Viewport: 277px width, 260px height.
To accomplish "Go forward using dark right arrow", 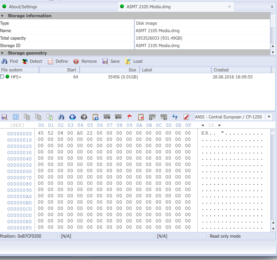I will coord(84,117).
